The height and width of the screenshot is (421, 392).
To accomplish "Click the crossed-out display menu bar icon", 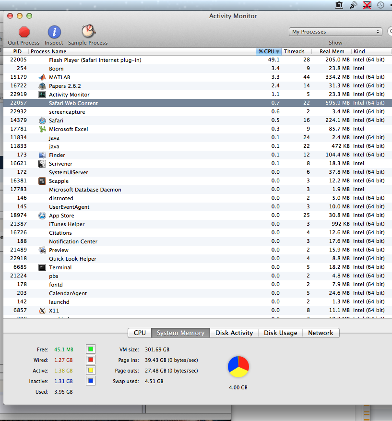I will click(367, 5).
